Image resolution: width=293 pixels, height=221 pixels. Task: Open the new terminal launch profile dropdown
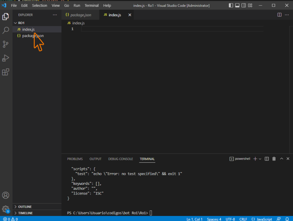[260, 159]
